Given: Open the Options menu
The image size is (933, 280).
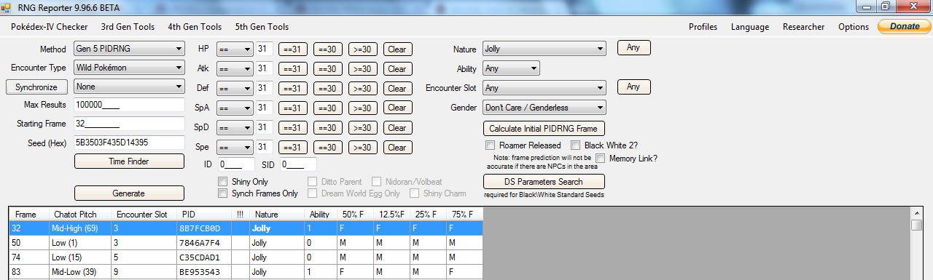Looking at the screenshot, I should pos(854,27).
